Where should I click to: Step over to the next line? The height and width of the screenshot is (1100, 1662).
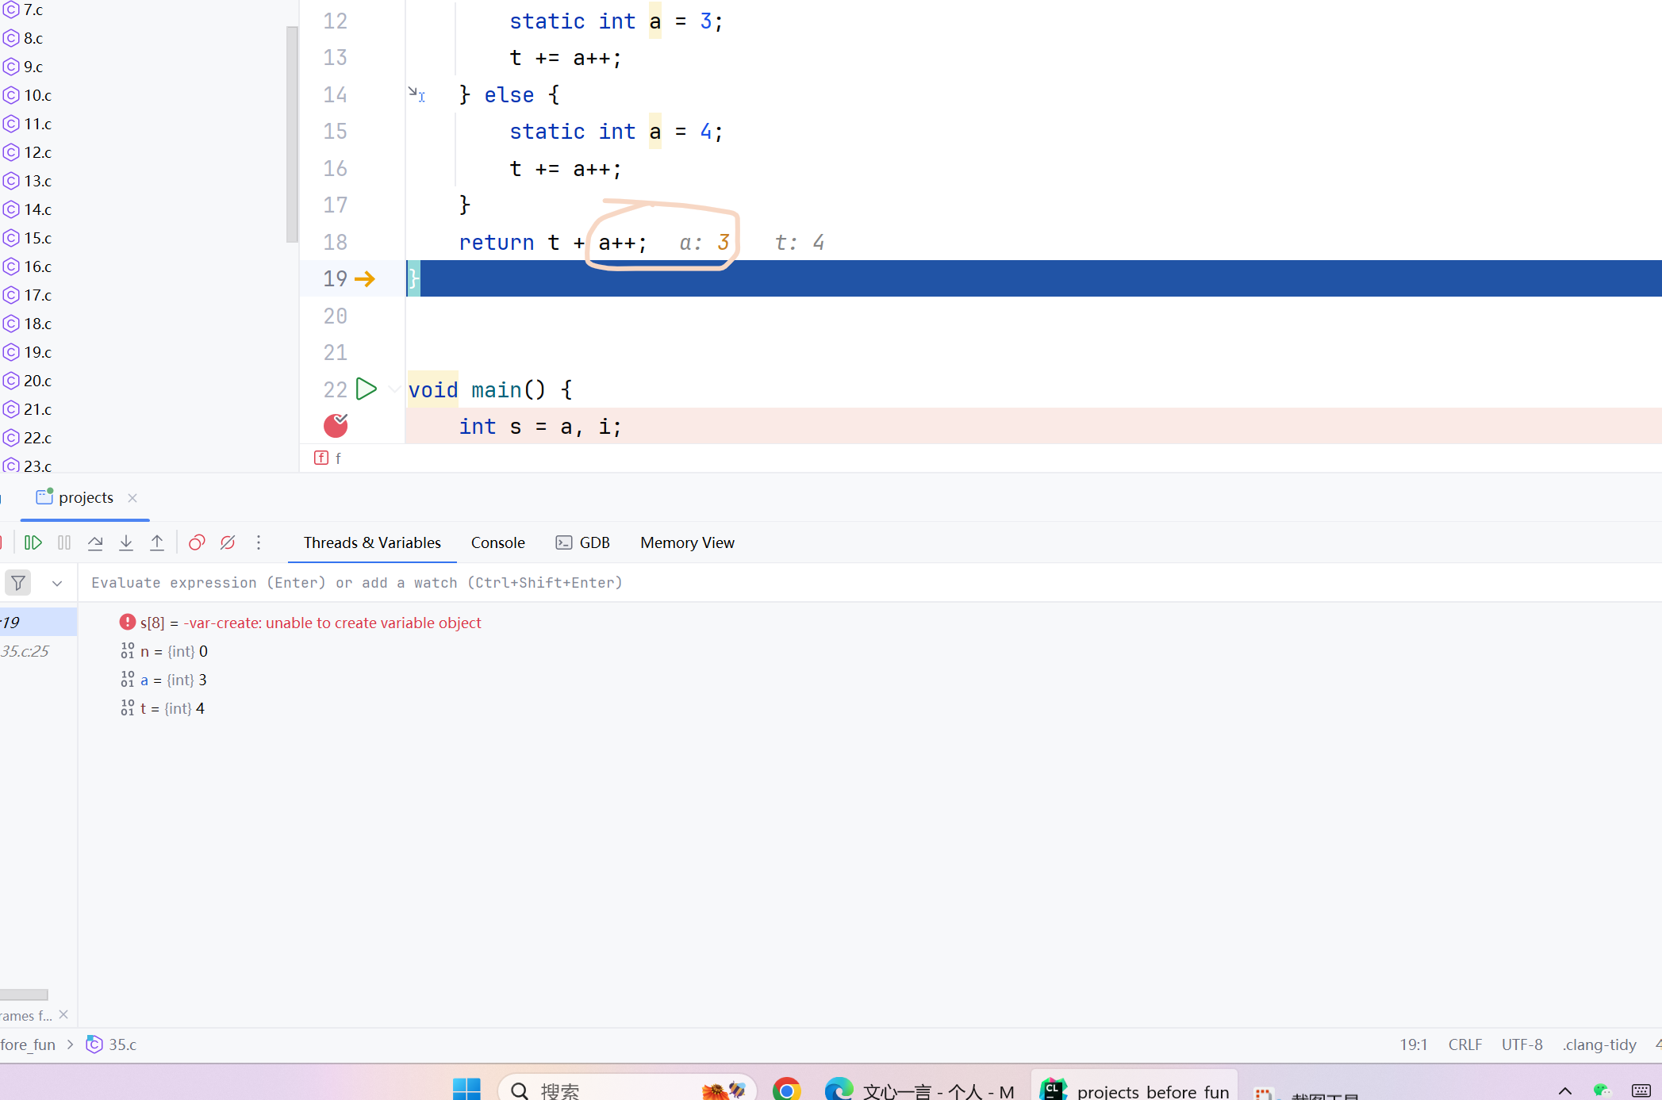[95, 542]
